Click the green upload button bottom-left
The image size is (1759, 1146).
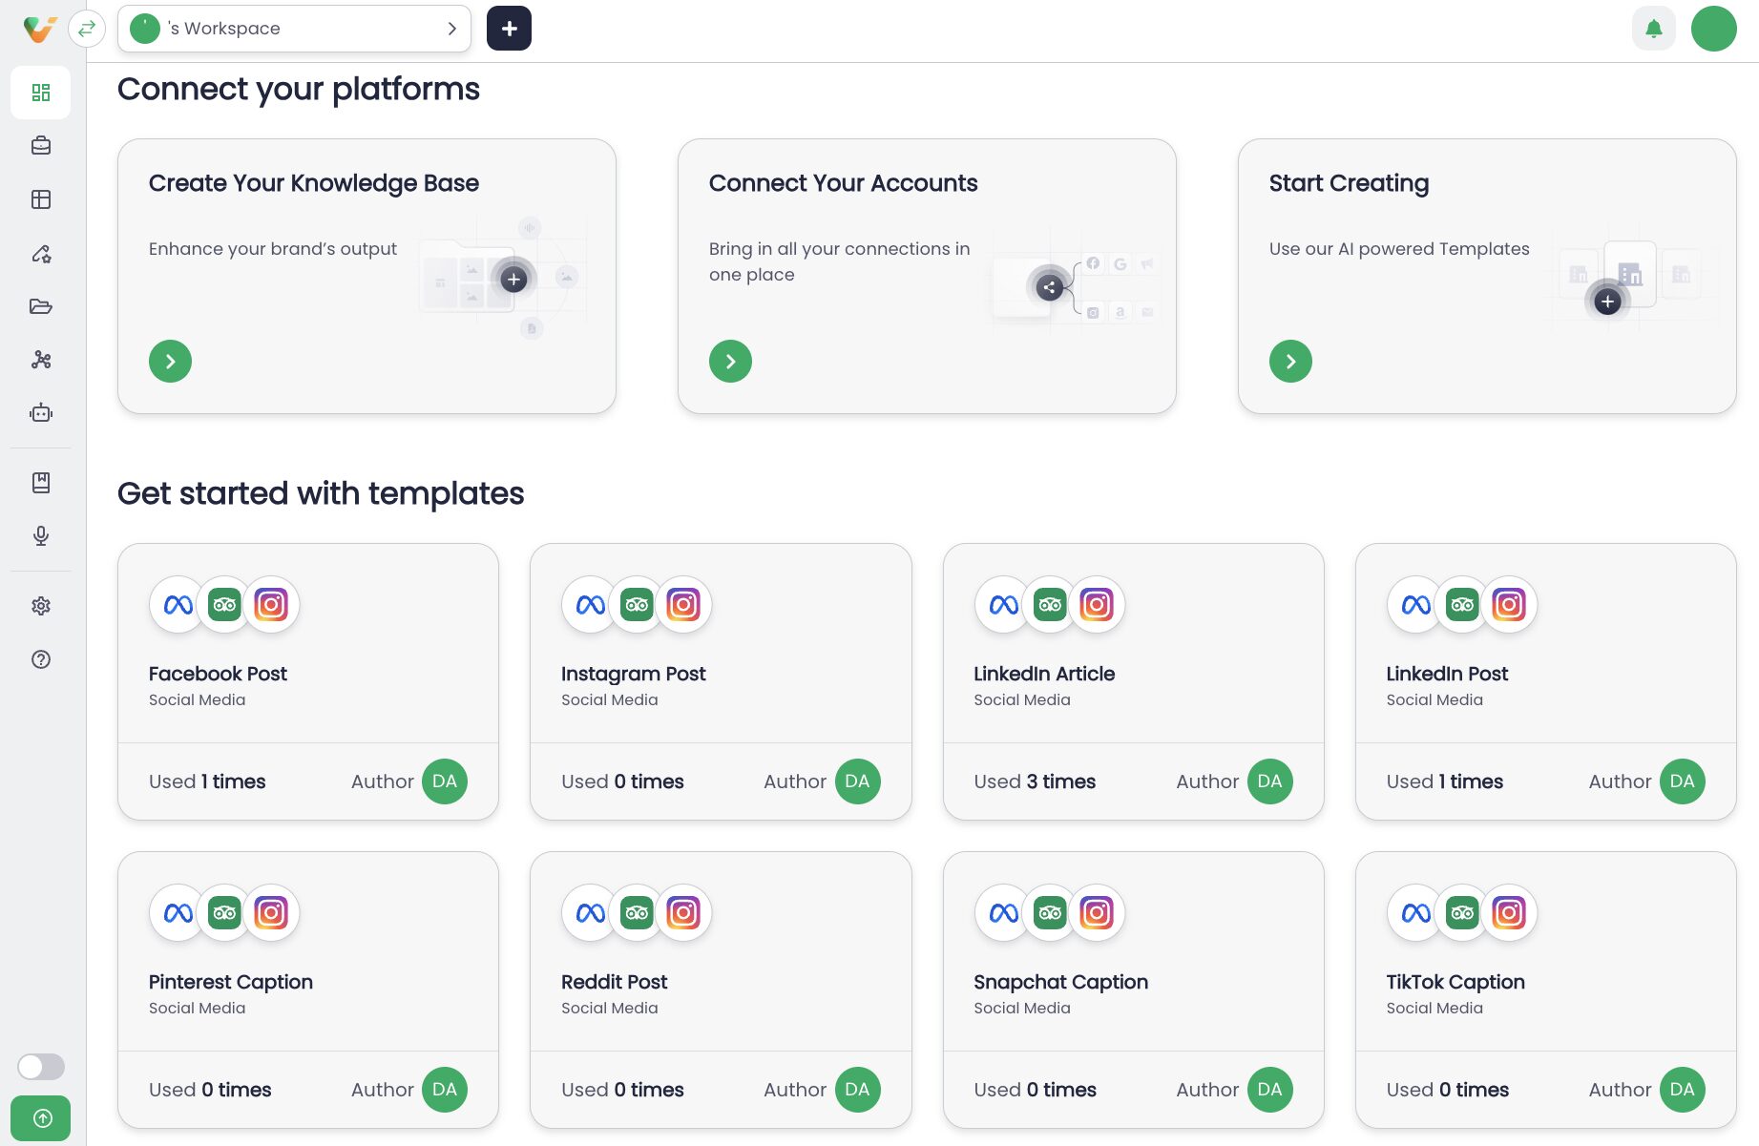click(40, 1118)
